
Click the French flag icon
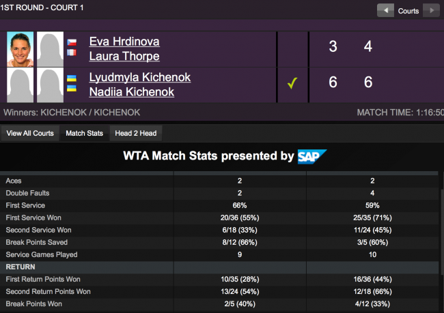(72, 52)
